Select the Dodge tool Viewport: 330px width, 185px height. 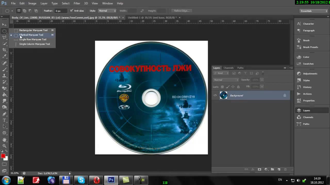(4, 107)
